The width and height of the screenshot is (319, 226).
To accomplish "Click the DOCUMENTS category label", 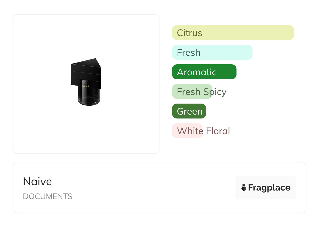I will [48, 196].
